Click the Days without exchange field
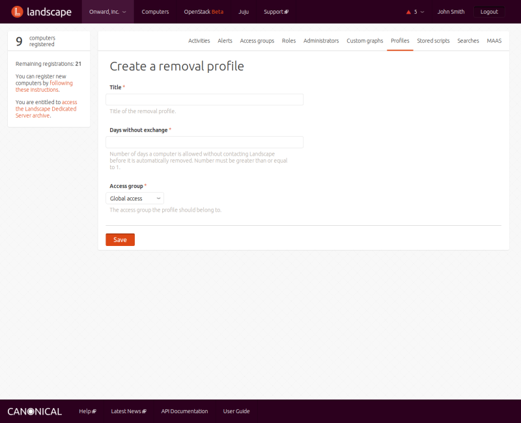521x423 pixels. pos(204,142)
